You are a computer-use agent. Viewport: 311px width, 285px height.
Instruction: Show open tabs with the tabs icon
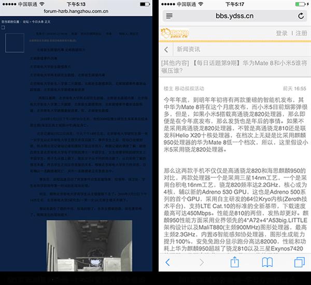[300, 262]
